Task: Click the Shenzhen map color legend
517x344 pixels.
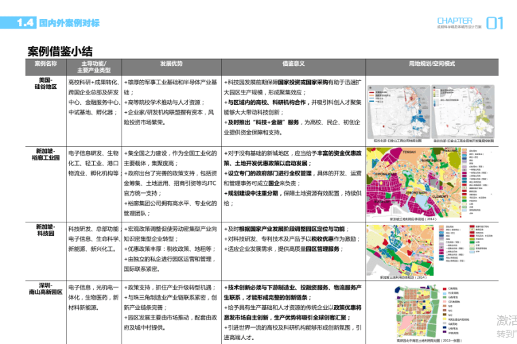Action: pyautogui.click(x=455, y=311)
